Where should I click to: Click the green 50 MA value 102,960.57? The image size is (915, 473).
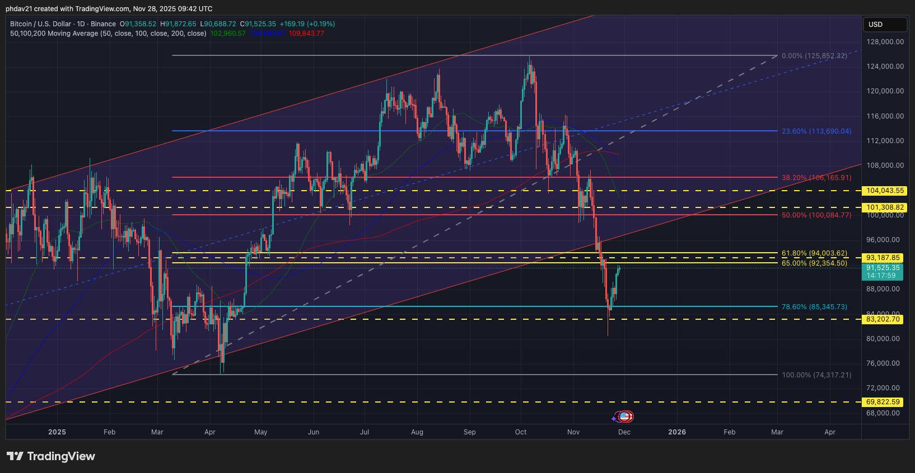[227, 34]
